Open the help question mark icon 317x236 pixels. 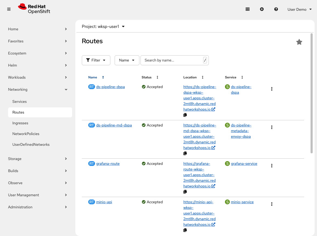(x=276, y=9)
